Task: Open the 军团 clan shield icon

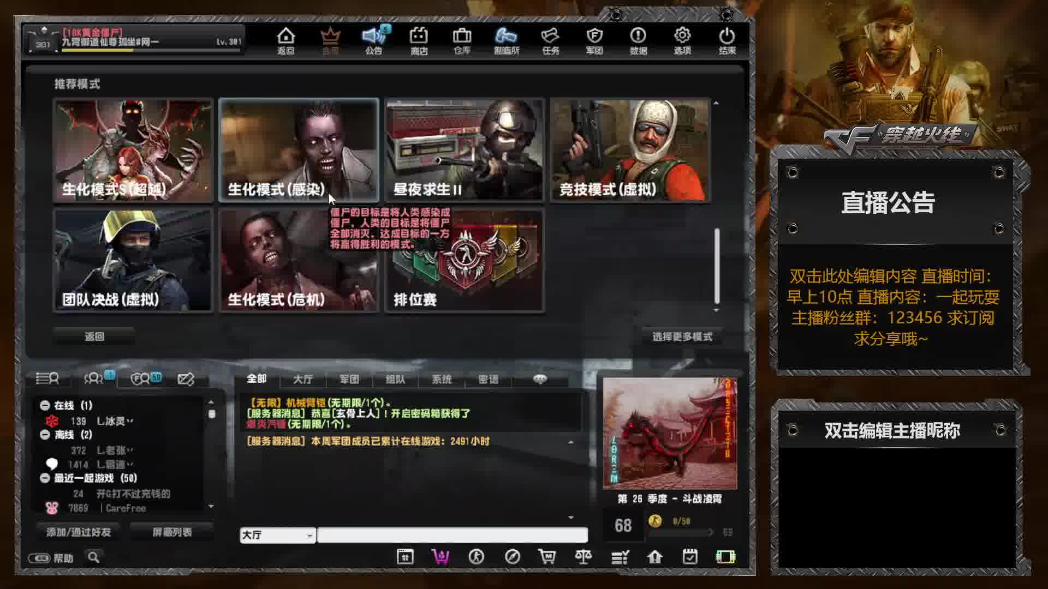Action: click(x=594, y=41)
